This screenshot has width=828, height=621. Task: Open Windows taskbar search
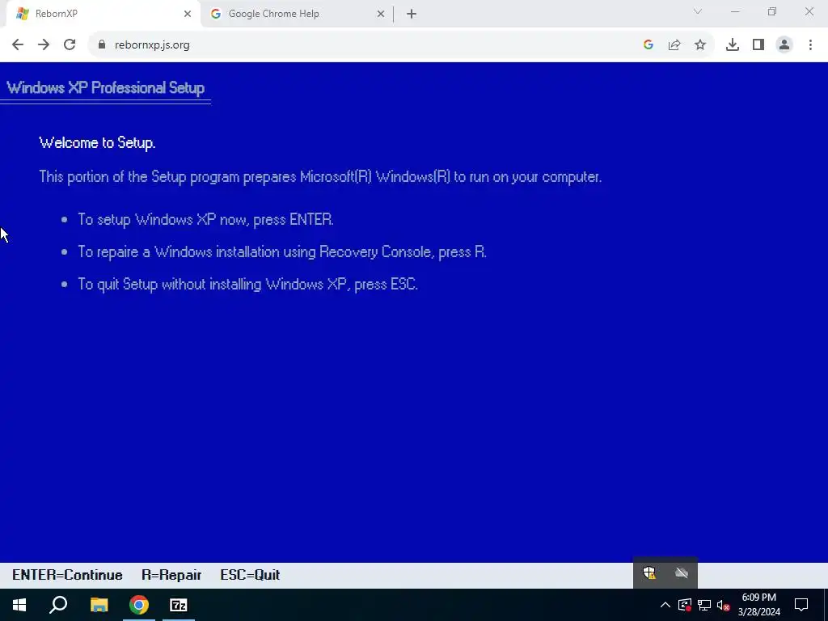(58, 605)
